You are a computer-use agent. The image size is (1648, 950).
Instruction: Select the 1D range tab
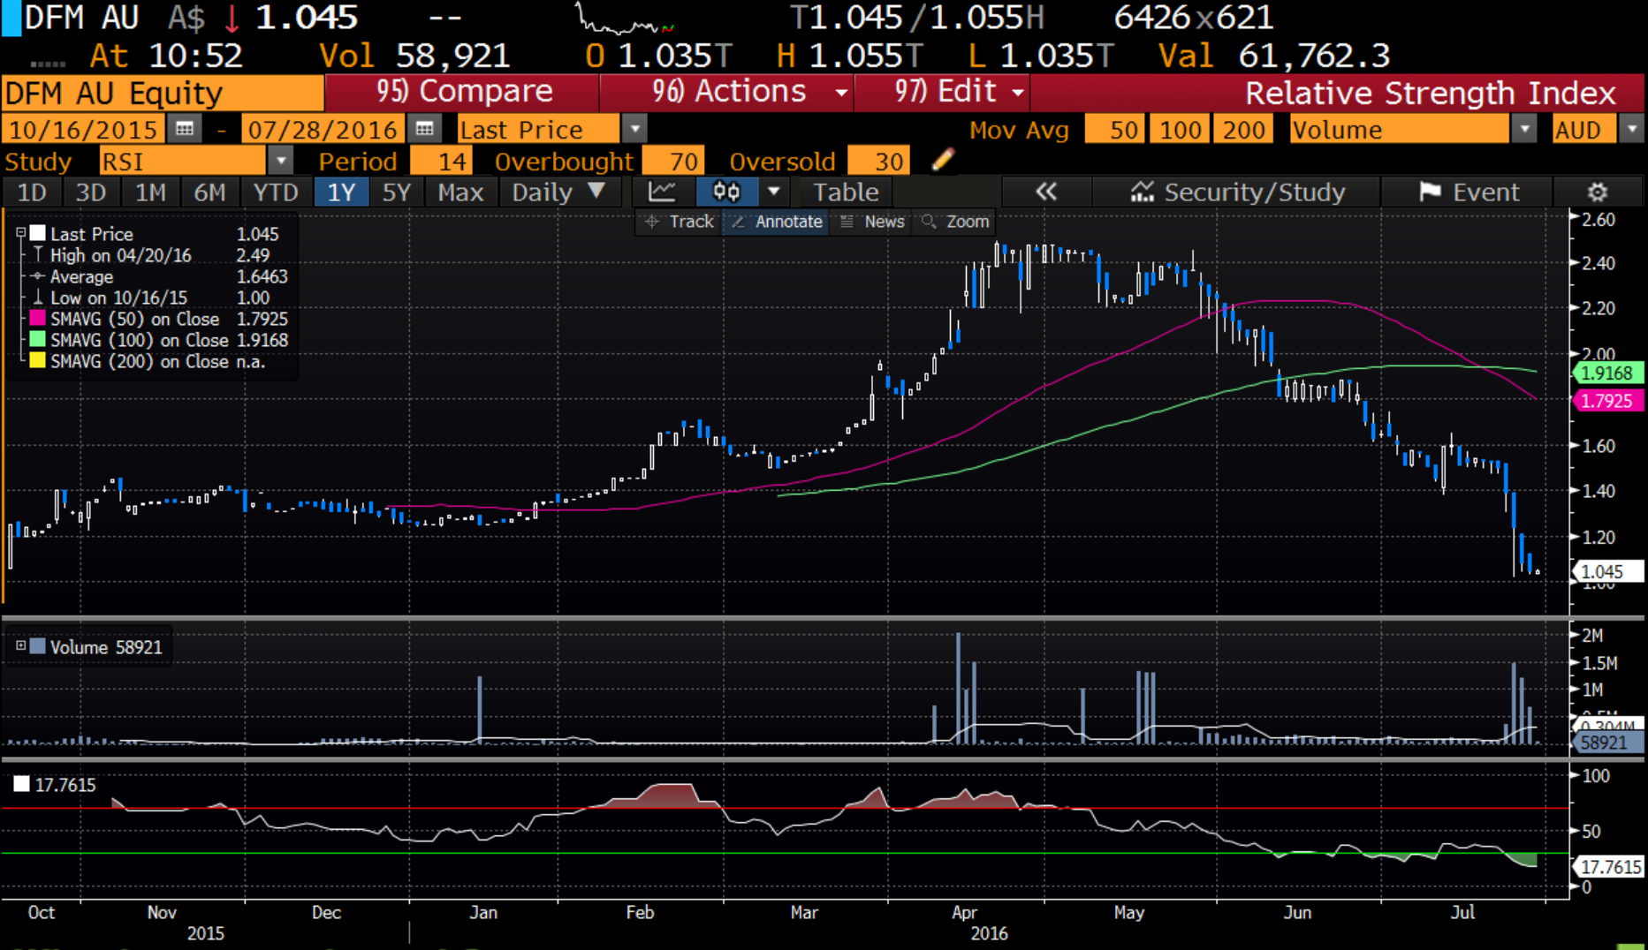pyautogui.click(x=32, y=192)
